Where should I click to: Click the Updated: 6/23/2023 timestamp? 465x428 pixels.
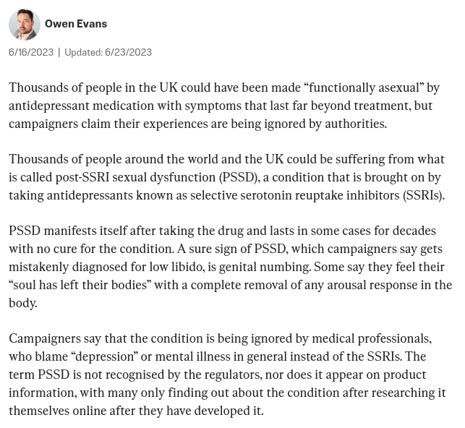point(108,52)
